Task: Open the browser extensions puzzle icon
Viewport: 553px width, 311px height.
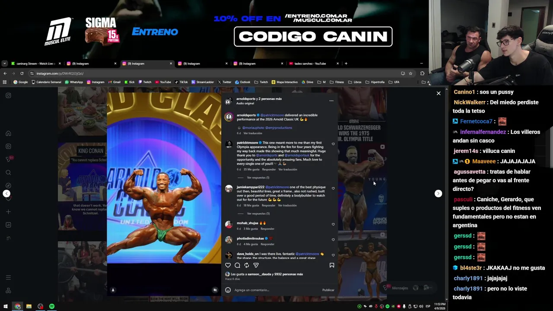Action: (x=422, y=73)
